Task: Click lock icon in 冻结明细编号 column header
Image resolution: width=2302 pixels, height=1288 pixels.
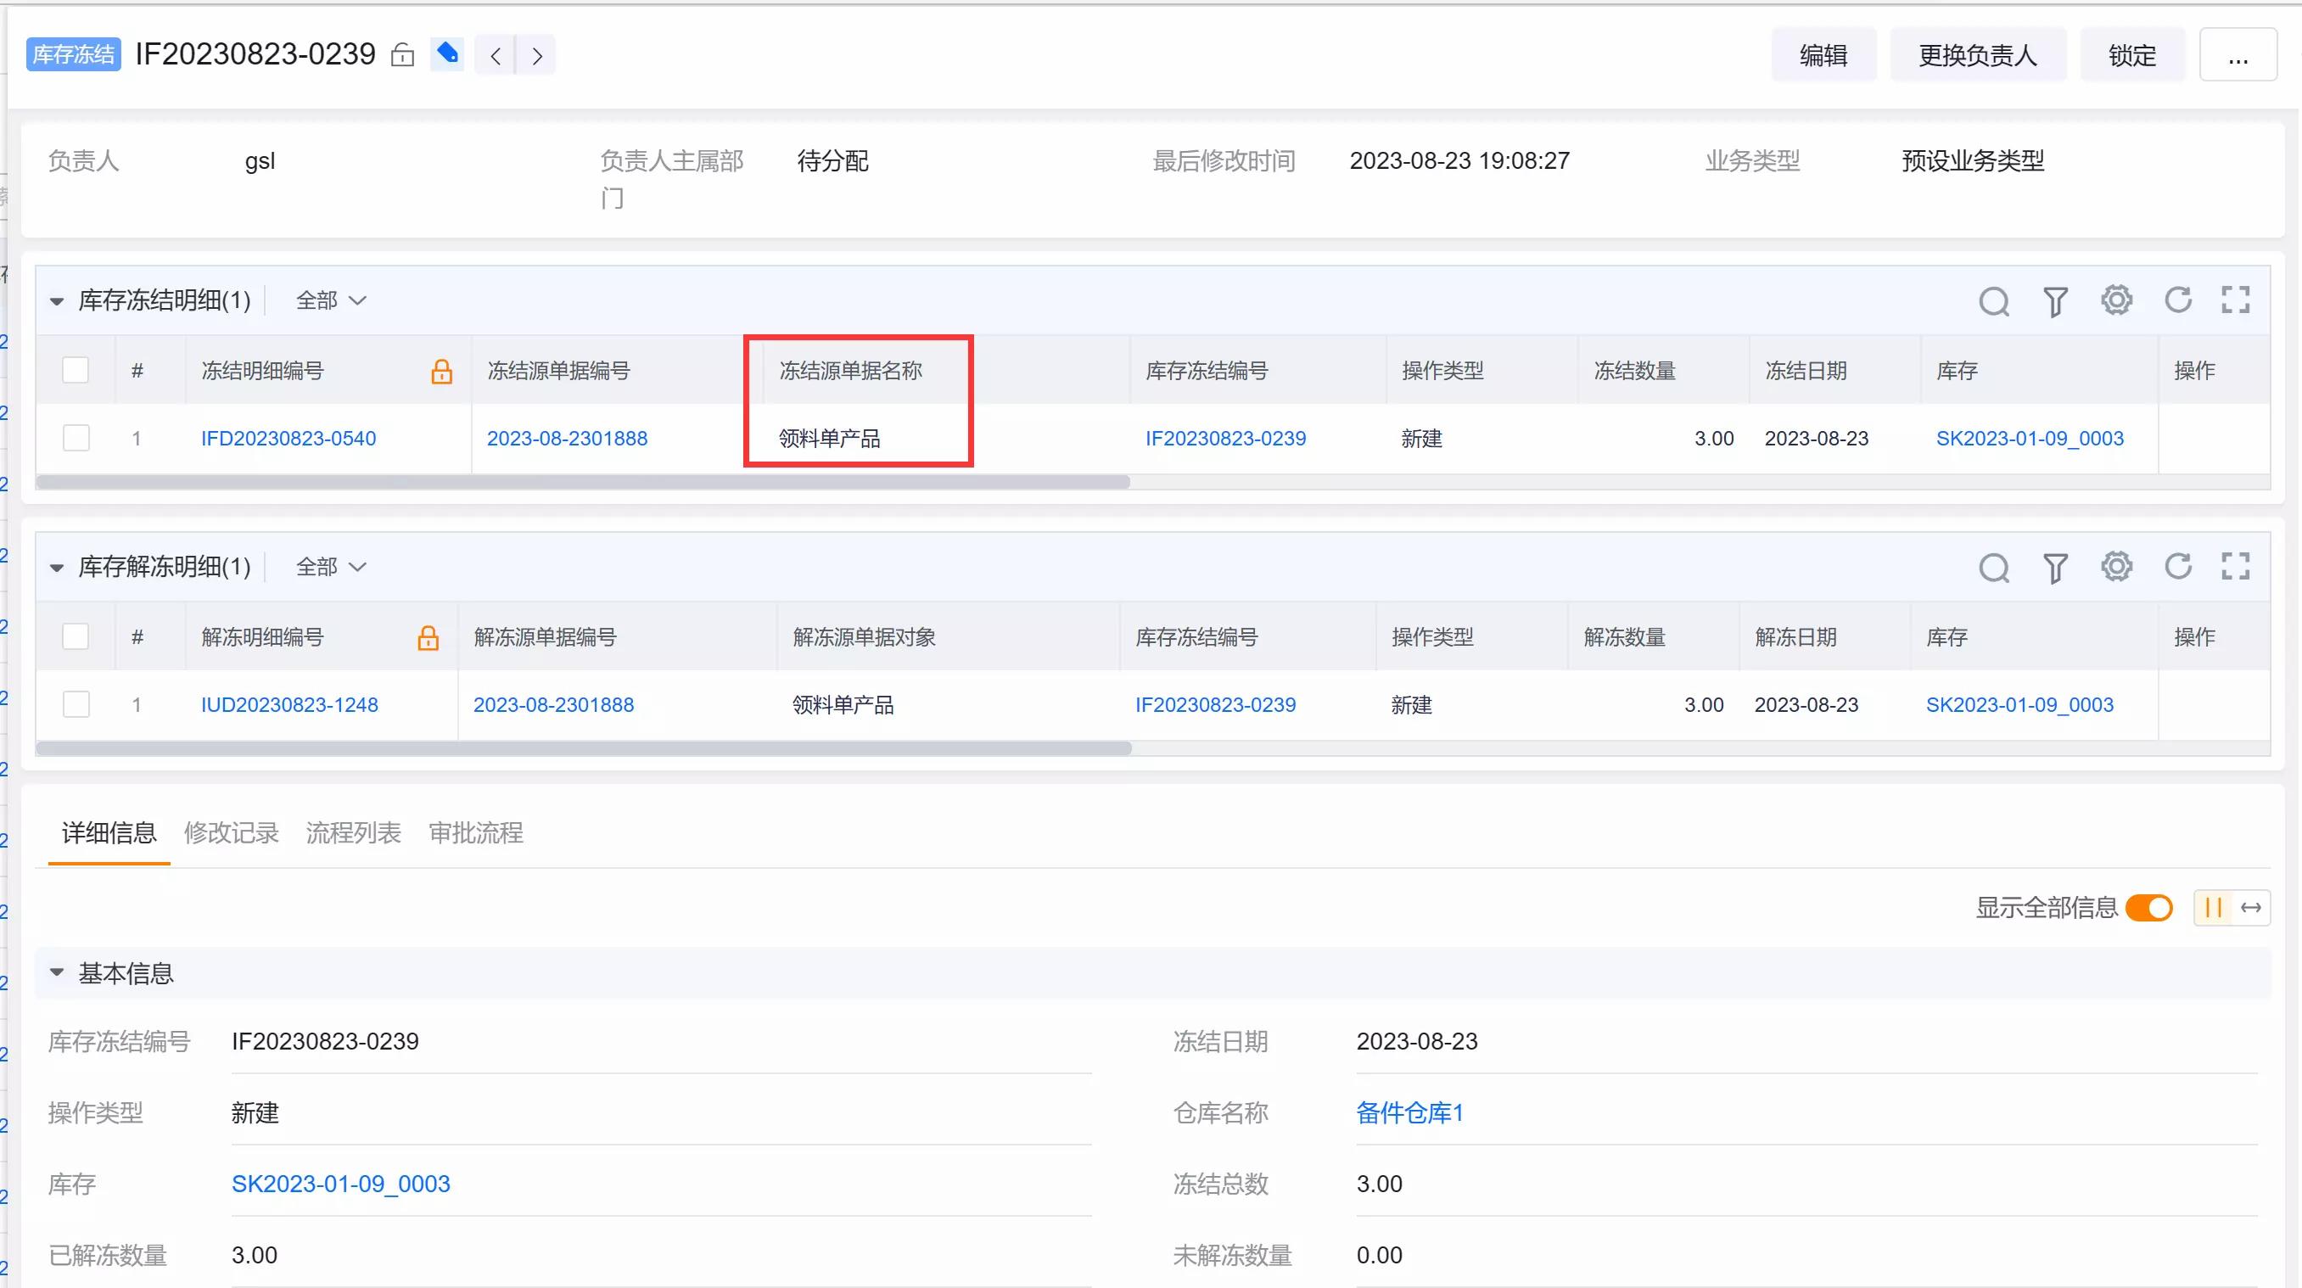Action: tap(441, 371)
